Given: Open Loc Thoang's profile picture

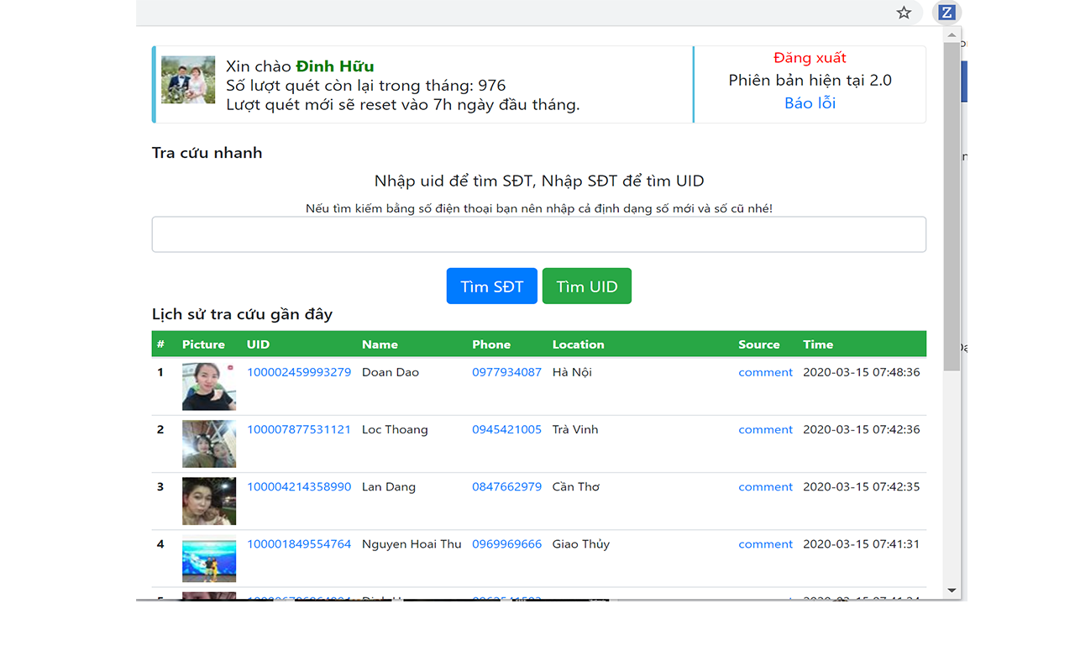Looking at the screenshot, I should (x=208, y=444).
